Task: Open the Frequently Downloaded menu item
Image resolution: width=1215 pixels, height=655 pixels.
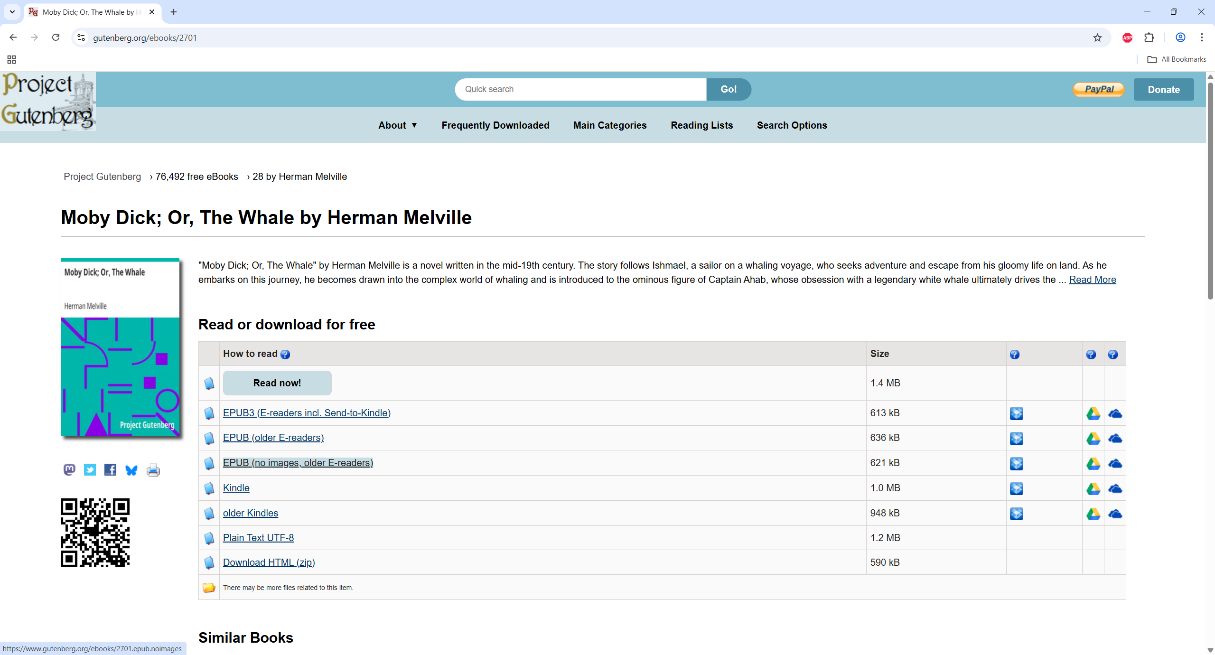Action: 495,125
